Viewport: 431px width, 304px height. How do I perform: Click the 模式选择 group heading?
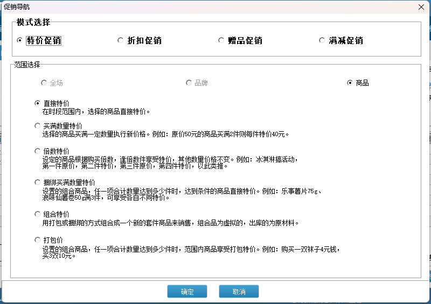click(33, 22)
